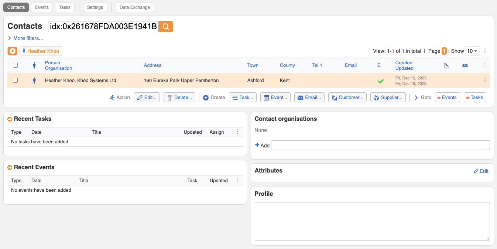Open the three-dot menu in Heather Khoo row
The width and height of the screenshot is (497, 249).
(x=485, y=80)
